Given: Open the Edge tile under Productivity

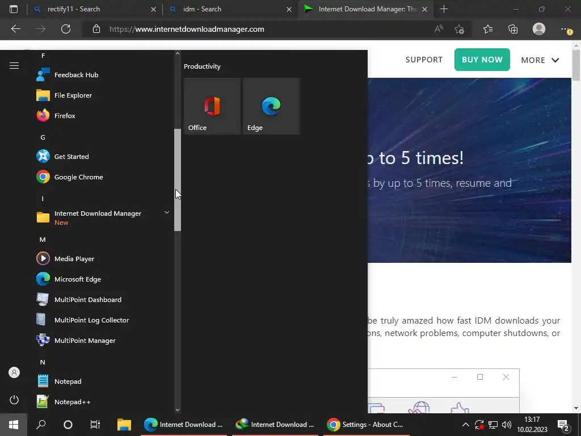Looking at the screenshot, I should click(271, 106).
